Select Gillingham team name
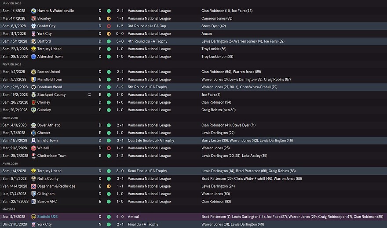 46,194
